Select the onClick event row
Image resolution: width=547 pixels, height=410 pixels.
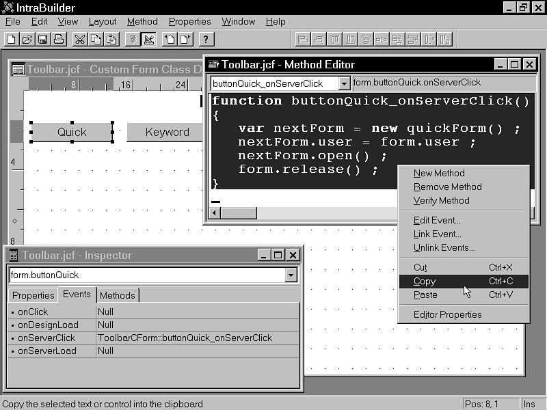coord(153,312)
